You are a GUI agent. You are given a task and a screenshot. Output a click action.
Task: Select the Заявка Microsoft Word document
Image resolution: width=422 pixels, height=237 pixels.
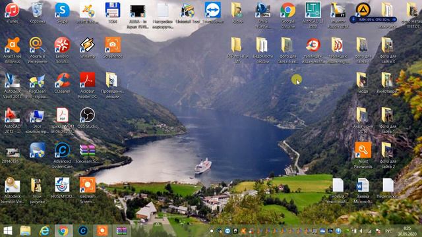(363, 190)
